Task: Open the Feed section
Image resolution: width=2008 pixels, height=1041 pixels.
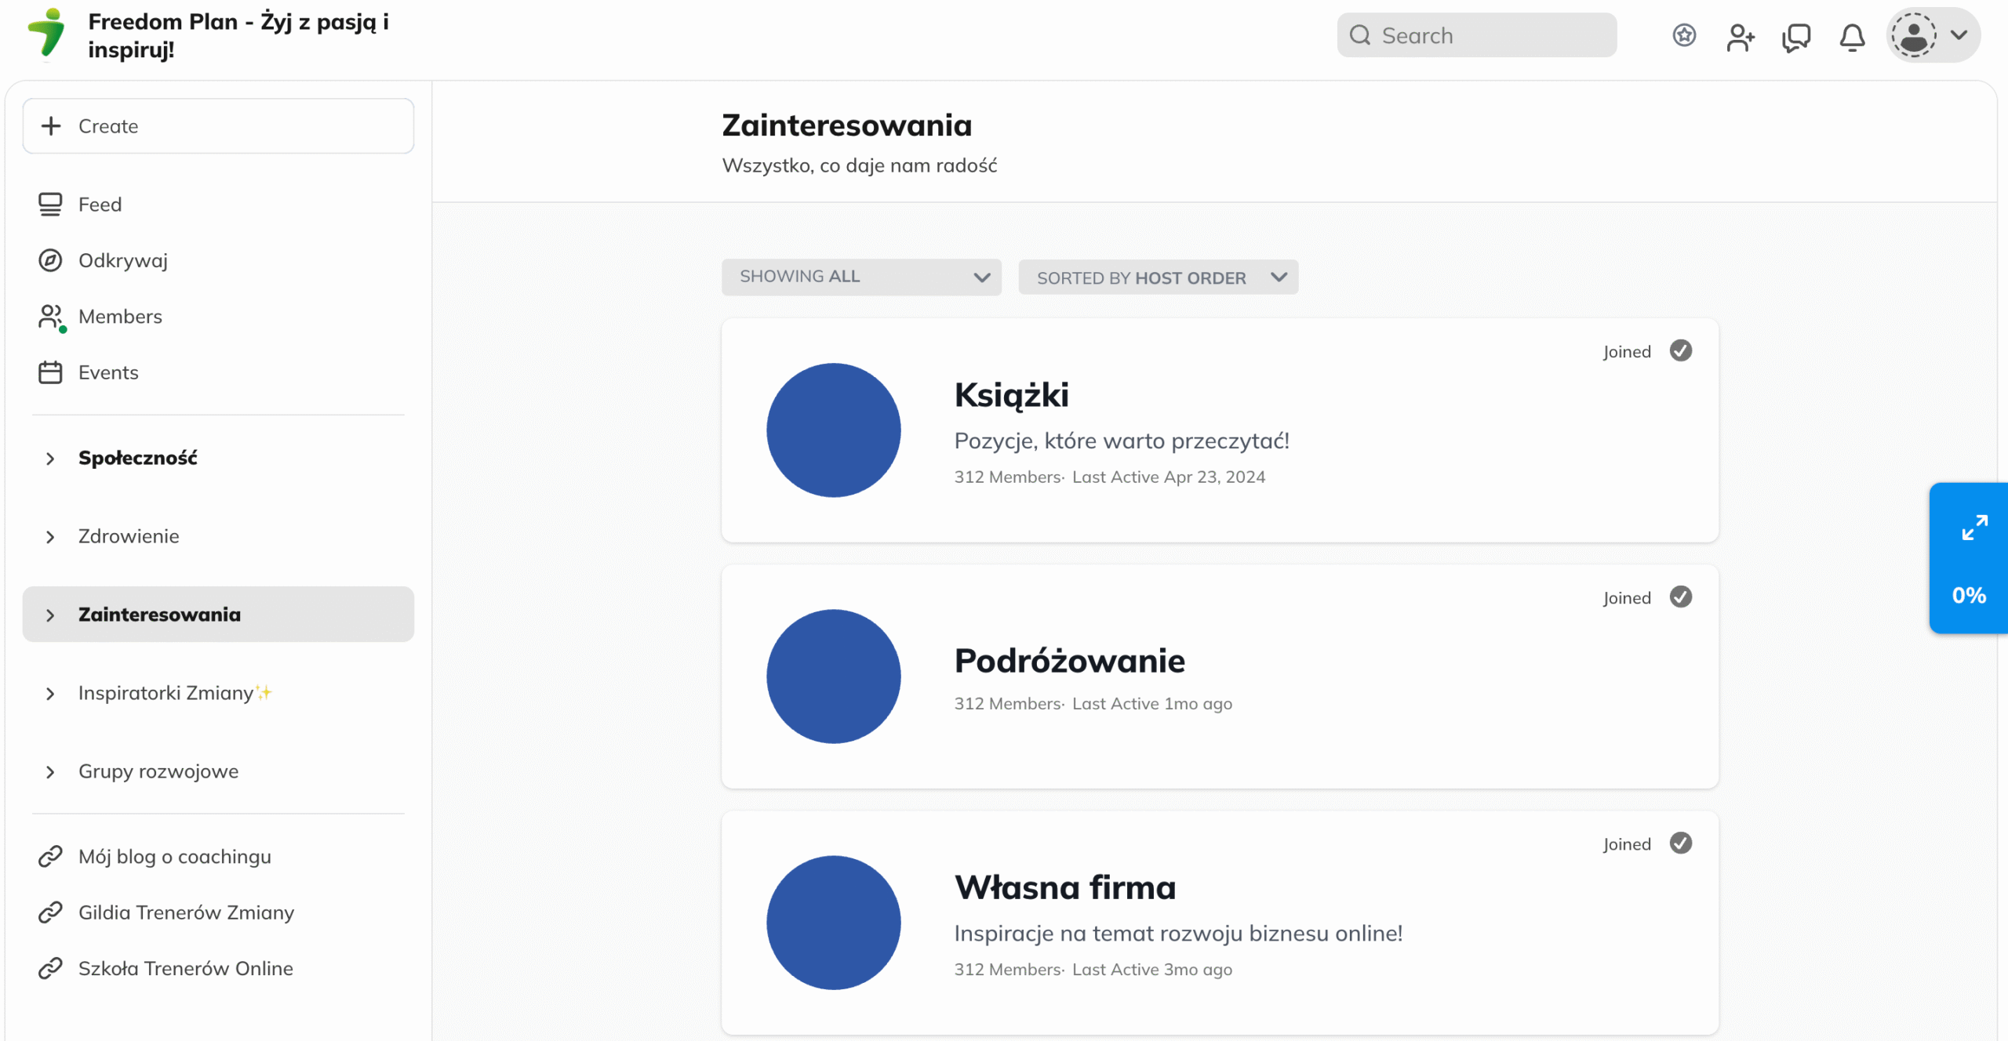Action: click(x=100, y=204)
